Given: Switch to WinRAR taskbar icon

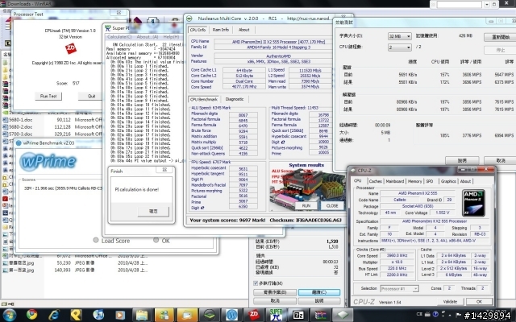Looking at the screenshot, I should (x=321, y=315).
